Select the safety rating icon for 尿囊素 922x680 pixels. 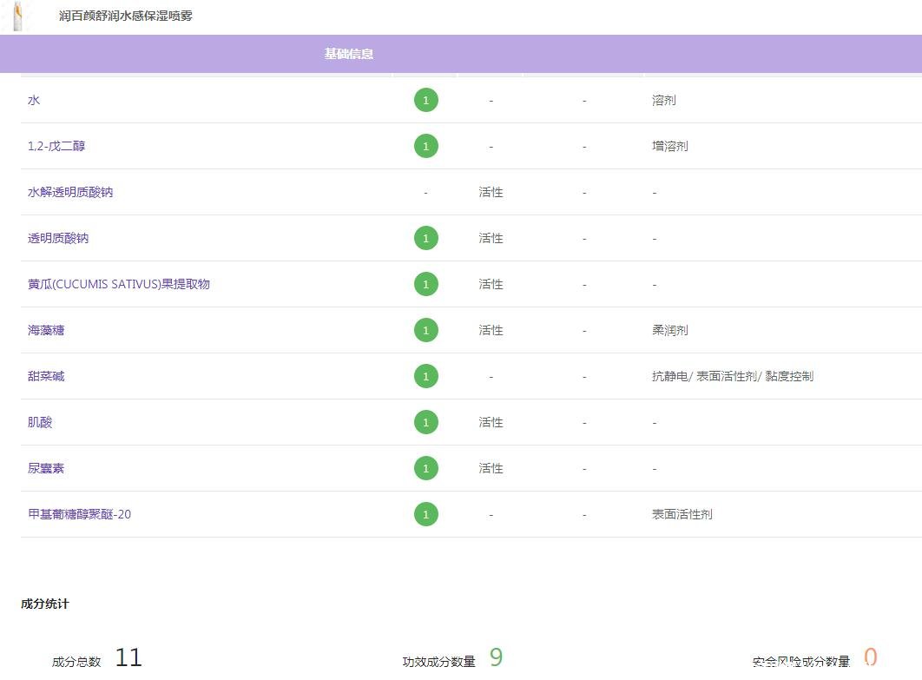click(425, 468)
